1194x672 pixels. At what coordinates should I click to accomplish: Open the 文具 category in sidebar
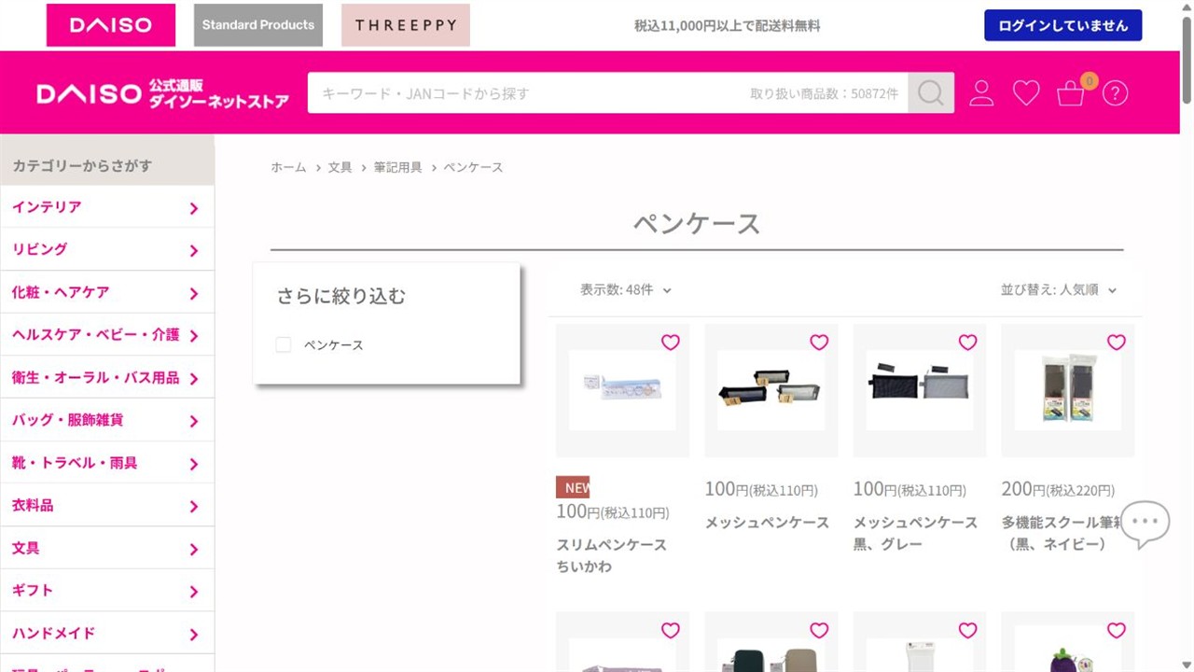pos(107,549)
